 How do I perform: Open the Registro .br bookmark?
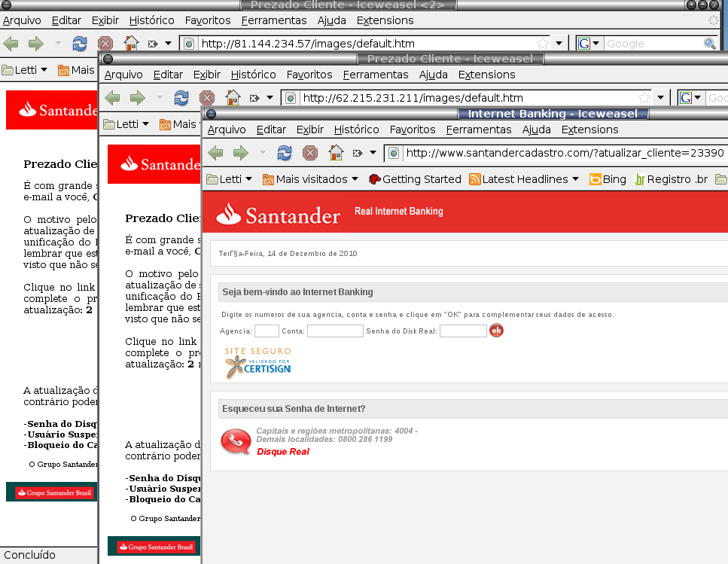coord(672,179)
